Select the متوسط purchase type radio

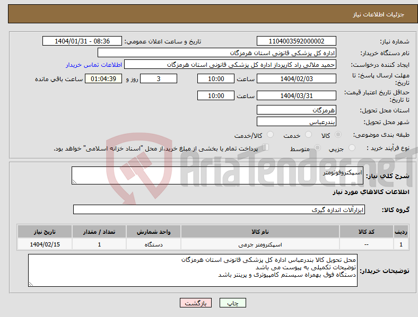tap(317, 148)
